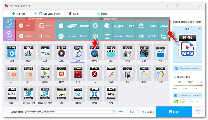Open the Apple device profiles

click(61, 26)
